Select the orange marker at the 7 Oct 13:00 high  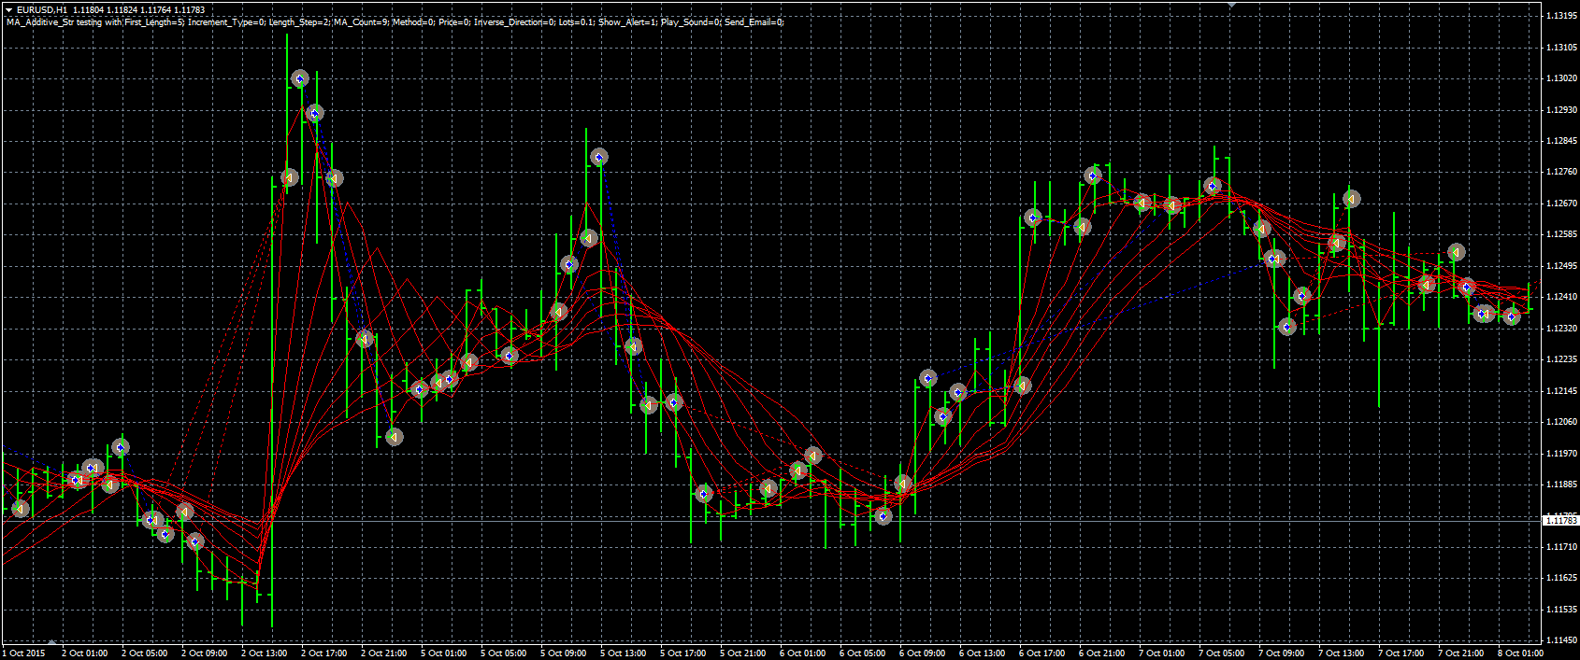1351,199
